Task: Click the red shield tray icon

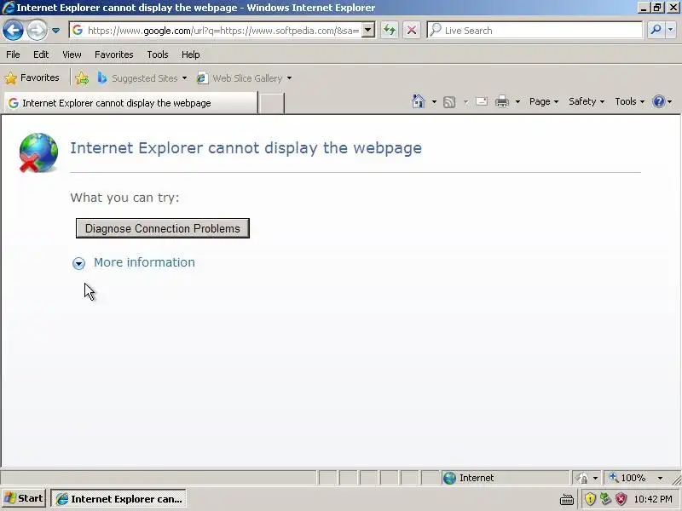Action: (x=621, y=499)
